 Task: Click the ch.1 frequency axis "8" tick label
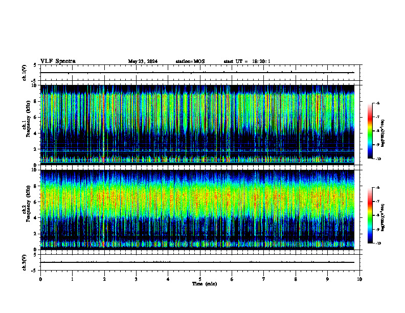point(36,101)
